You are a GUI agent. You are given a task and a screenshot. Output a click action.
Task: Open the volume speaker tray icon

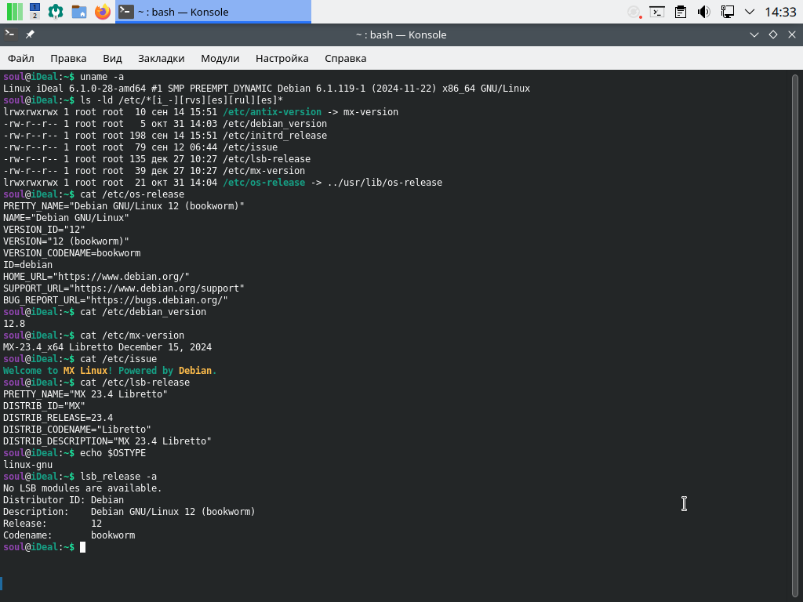pyautogui.click(x=704, y=12)
